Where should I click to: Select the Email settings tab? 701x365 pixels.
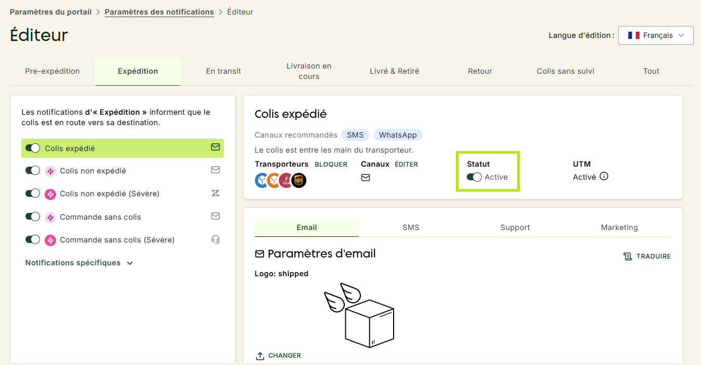pyautogui.click(x=307, y=227)
